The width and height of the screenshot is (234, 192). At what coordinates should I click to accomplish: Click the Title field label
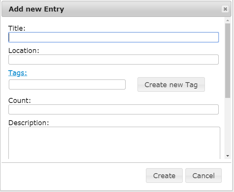pyautogui.click(x=17, y=28)
